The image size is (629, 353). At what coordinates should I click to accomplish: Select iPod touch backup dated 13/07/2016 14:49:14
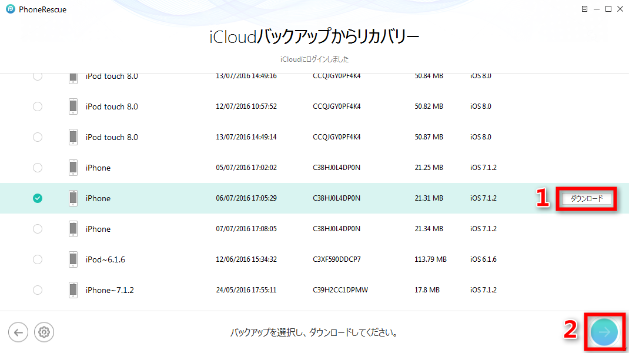pyautogui.click(x=37, y=137)
